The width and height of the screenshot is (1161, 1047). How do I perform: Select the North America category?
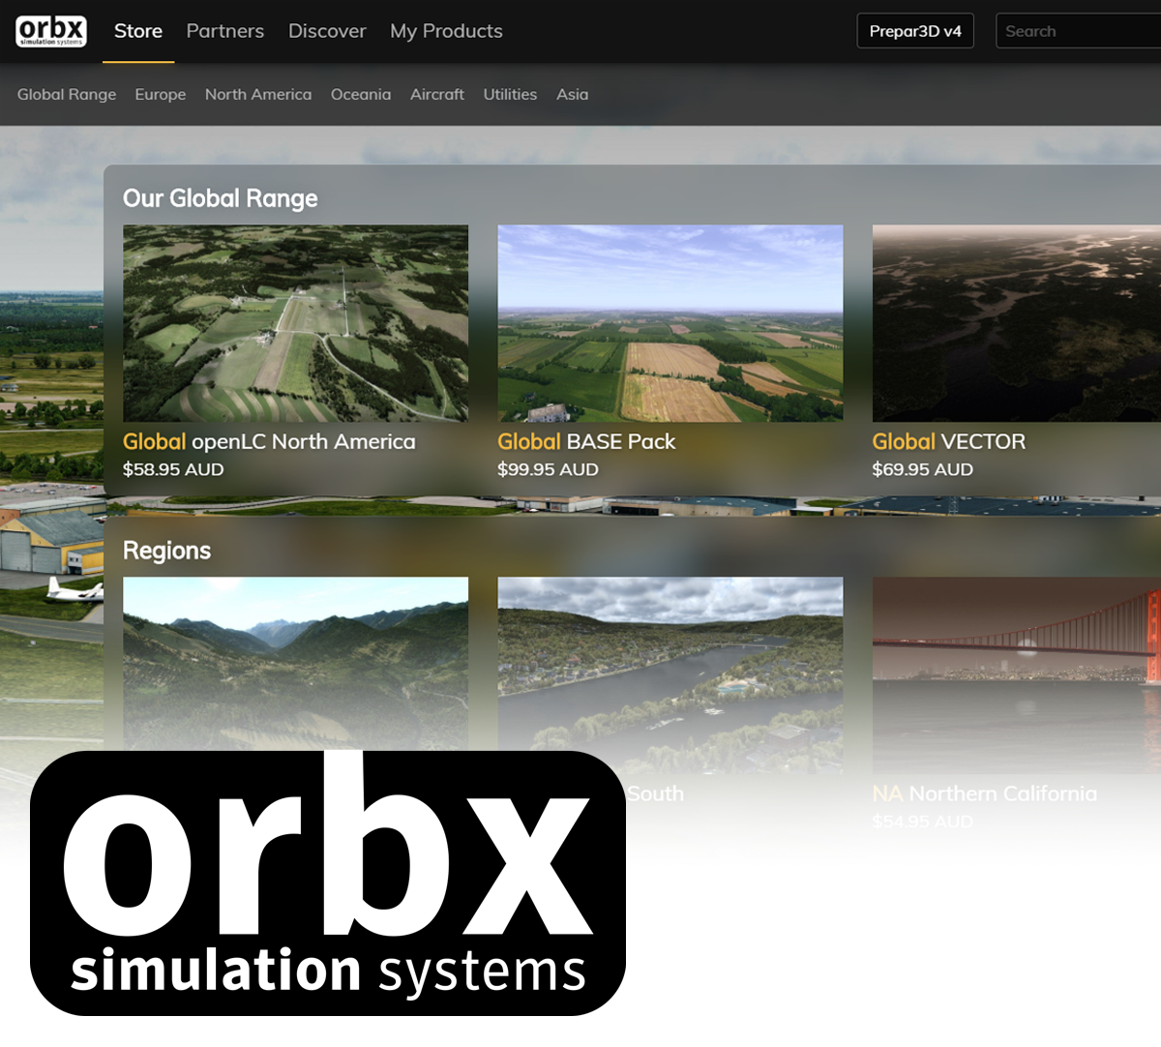(258, 95)
